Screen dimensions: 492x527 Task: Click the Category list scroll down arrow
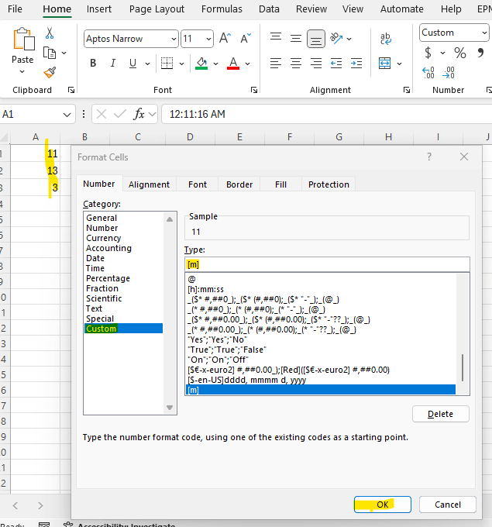coord(170,408)
